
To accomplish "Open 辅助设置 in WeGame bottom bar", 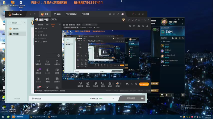I will pos(36,99).
